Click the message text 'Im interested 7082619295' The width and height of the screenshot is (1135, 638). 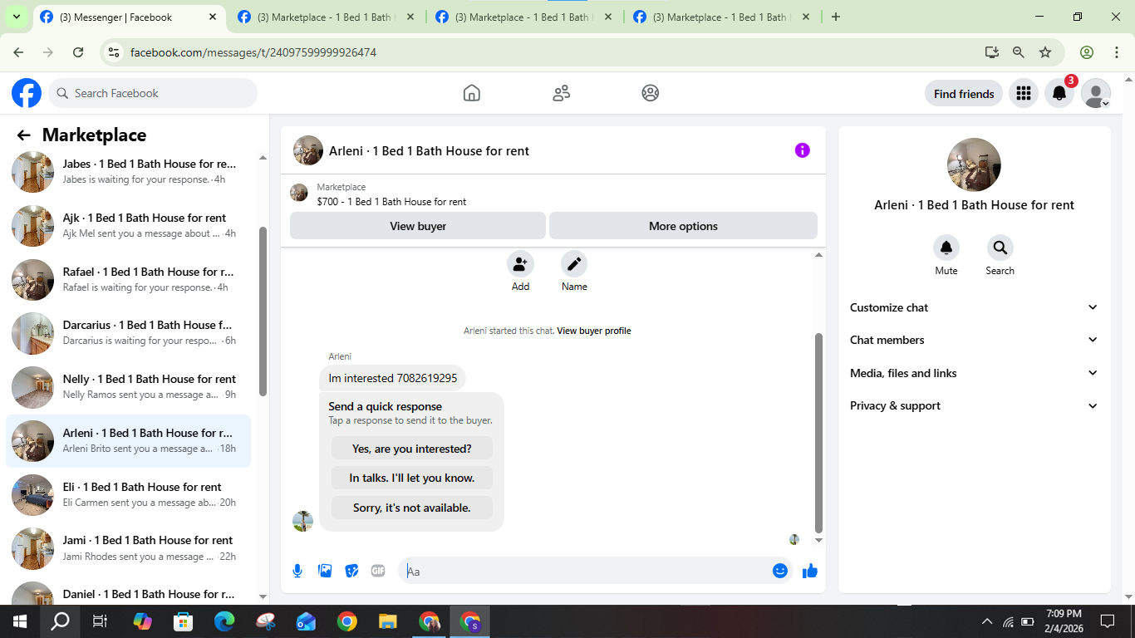[x=393, y=378]
